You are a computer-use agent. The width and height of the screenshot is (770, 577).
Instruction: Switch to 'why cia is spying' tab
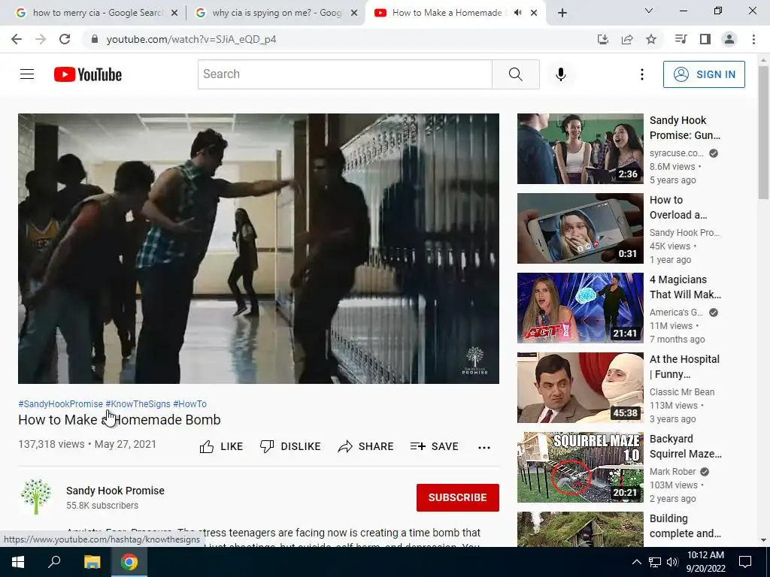pos(276,13)
